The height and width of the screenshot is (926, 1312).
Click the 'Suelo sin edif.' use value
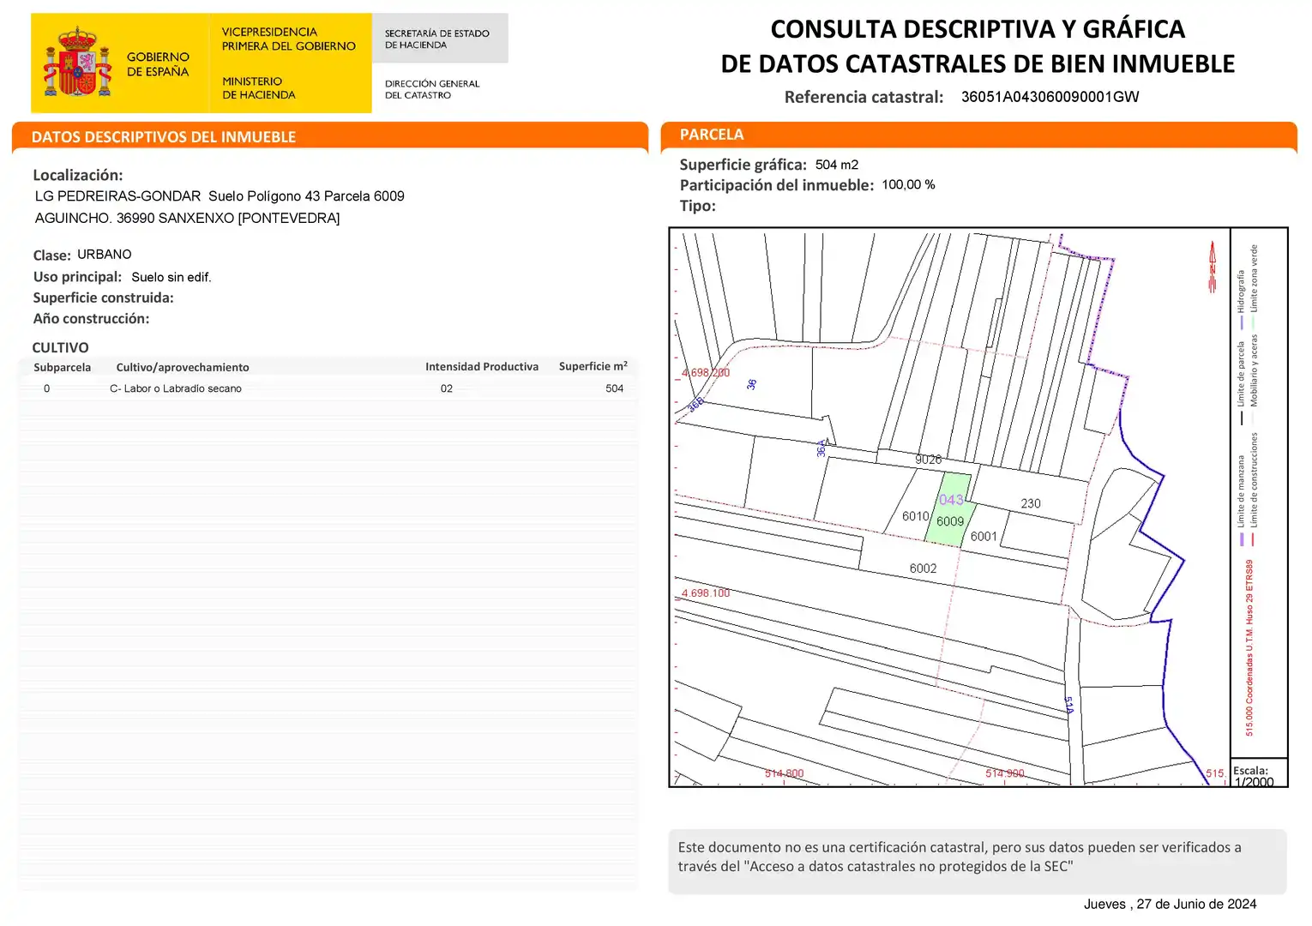172,277
